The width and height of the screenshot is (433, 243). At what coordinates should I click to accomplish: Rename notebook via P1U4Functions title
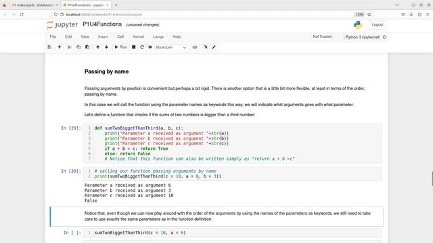(102, 24)
